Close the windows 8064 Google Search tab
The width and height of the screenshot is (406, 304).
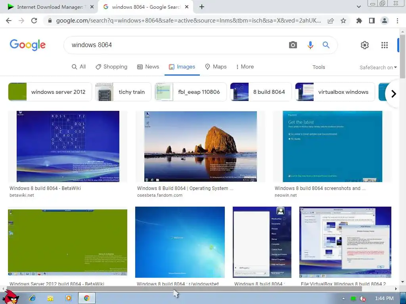(187, 7)
